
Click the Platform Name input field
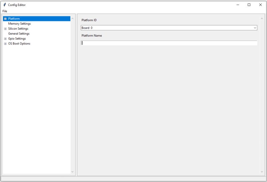point(169,43)
